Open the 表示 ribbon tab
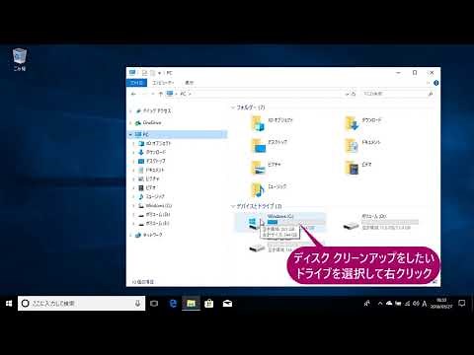 pos(189,83)
